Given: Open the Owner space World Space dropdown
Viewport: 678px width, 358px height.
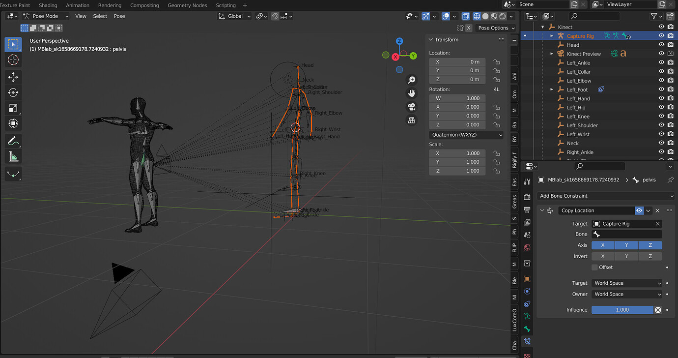Looking at the screenshot, I should coord(627,294).
